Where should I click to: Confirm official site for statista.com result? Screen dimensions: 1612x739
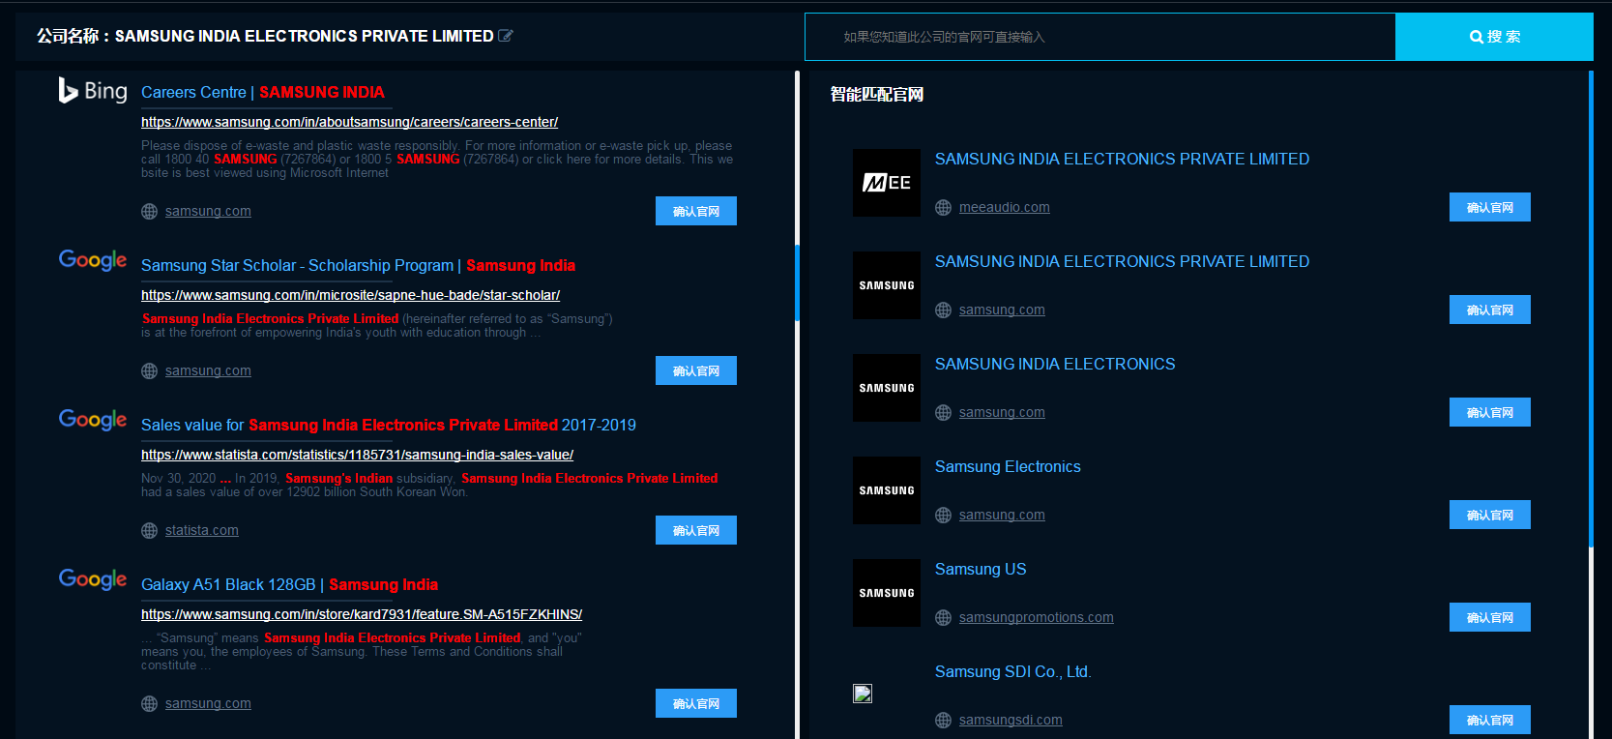click(696, 530)
